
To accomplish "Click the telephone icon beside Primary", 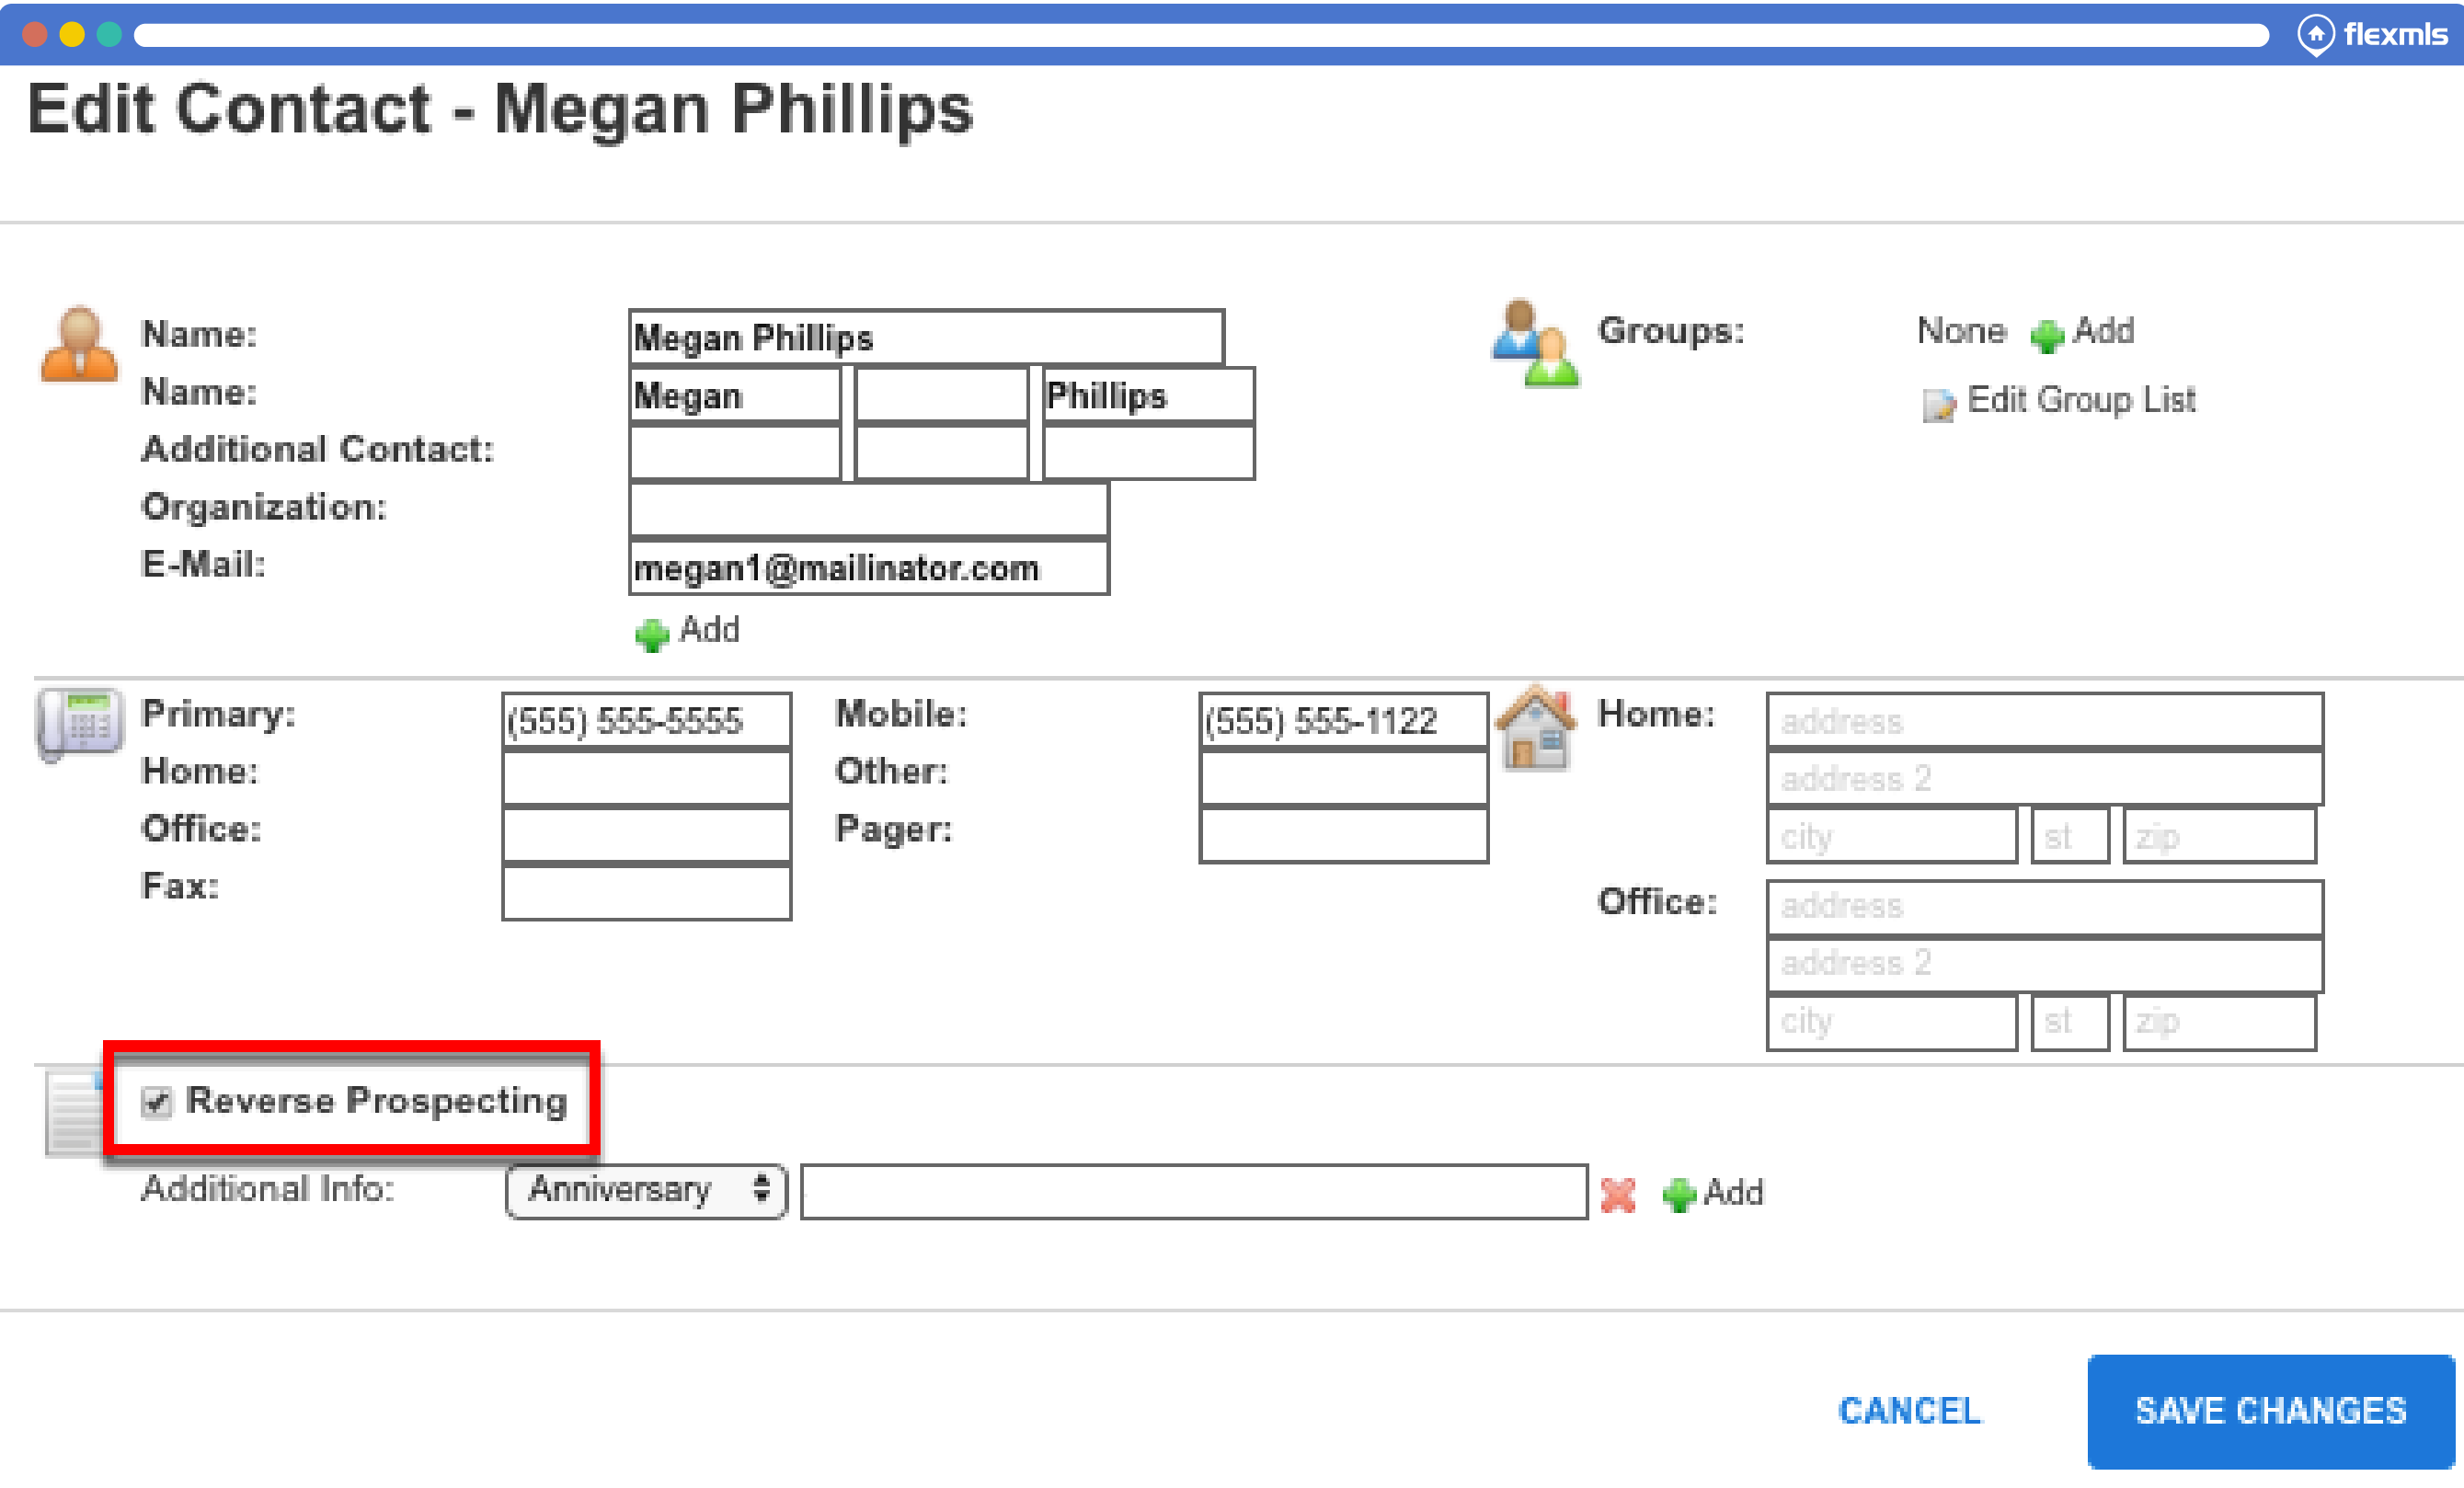I will [x=79, y=724].
